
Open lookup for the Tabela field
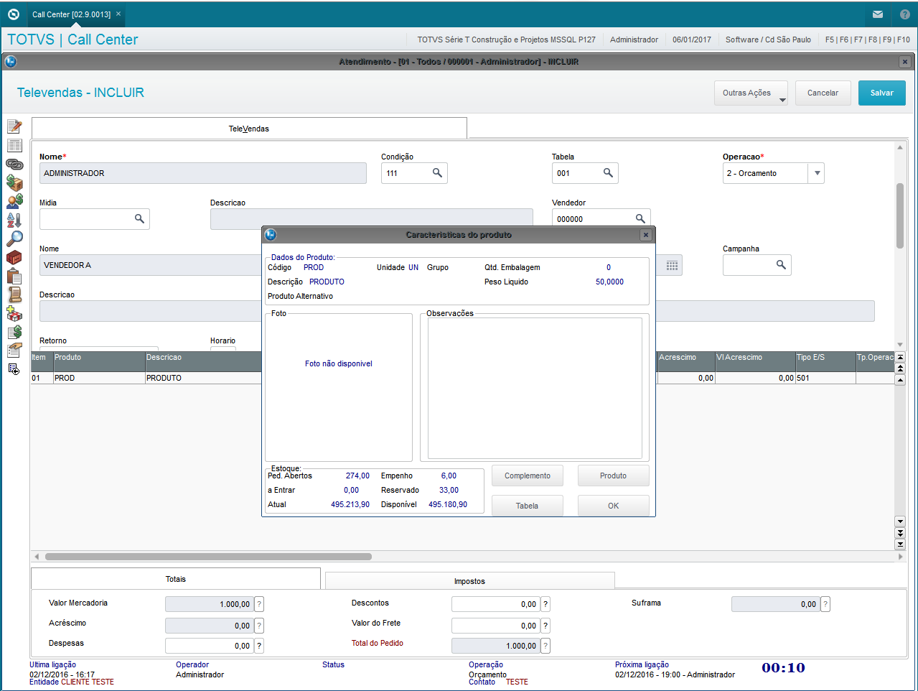(x=608, y=173)
